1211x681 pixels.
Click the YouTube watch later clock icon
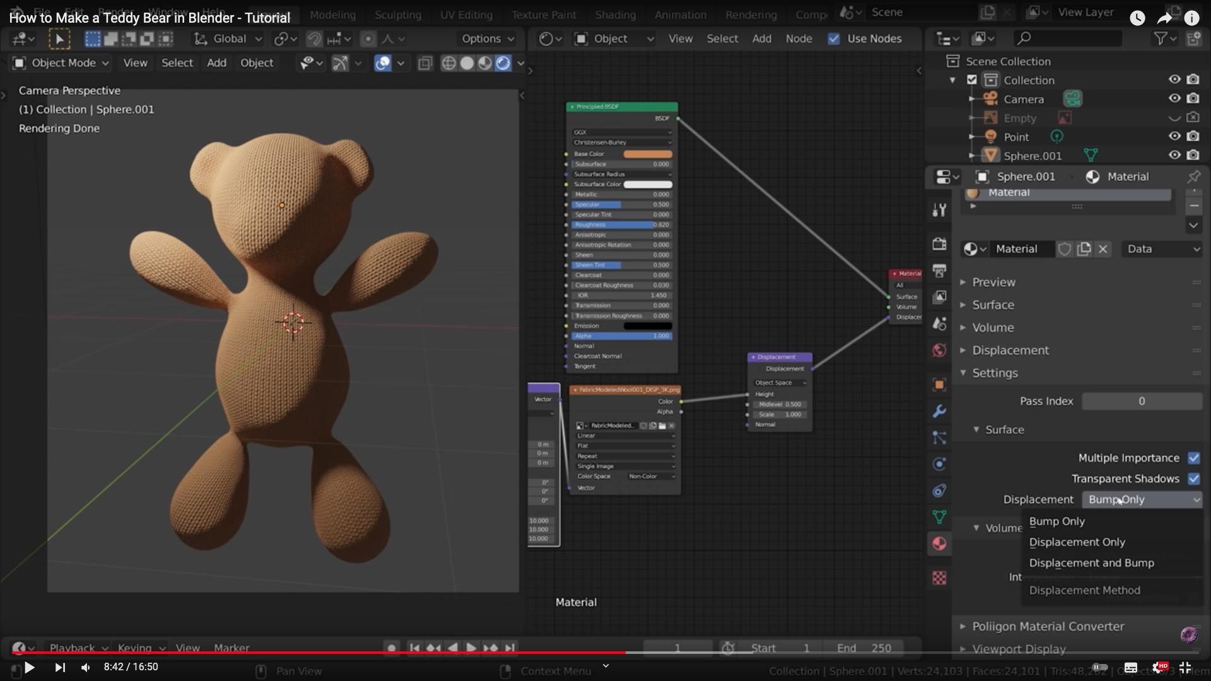click(1137, 18)
